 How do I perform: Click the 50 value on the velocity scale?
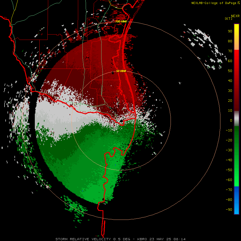pyautogui.click(x=230, y=71)
